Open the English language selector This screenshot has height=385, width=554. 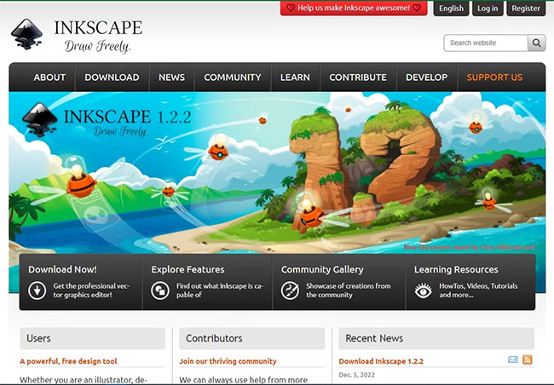tap(451, 9)
